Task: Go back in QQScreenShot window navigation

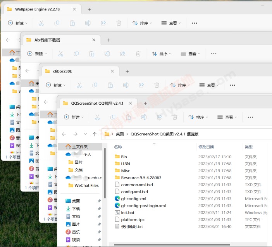Action: 64,134
